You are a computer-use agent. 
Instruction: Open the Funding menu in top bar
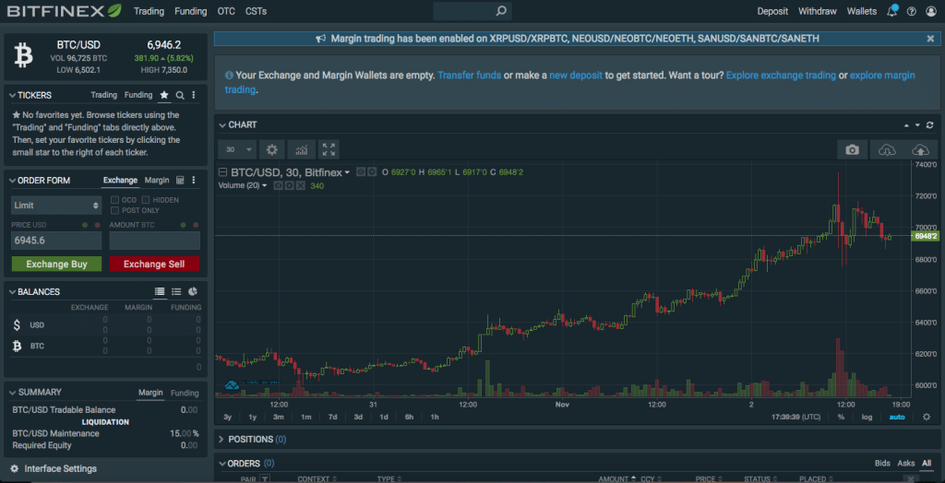tap(191, 11)
